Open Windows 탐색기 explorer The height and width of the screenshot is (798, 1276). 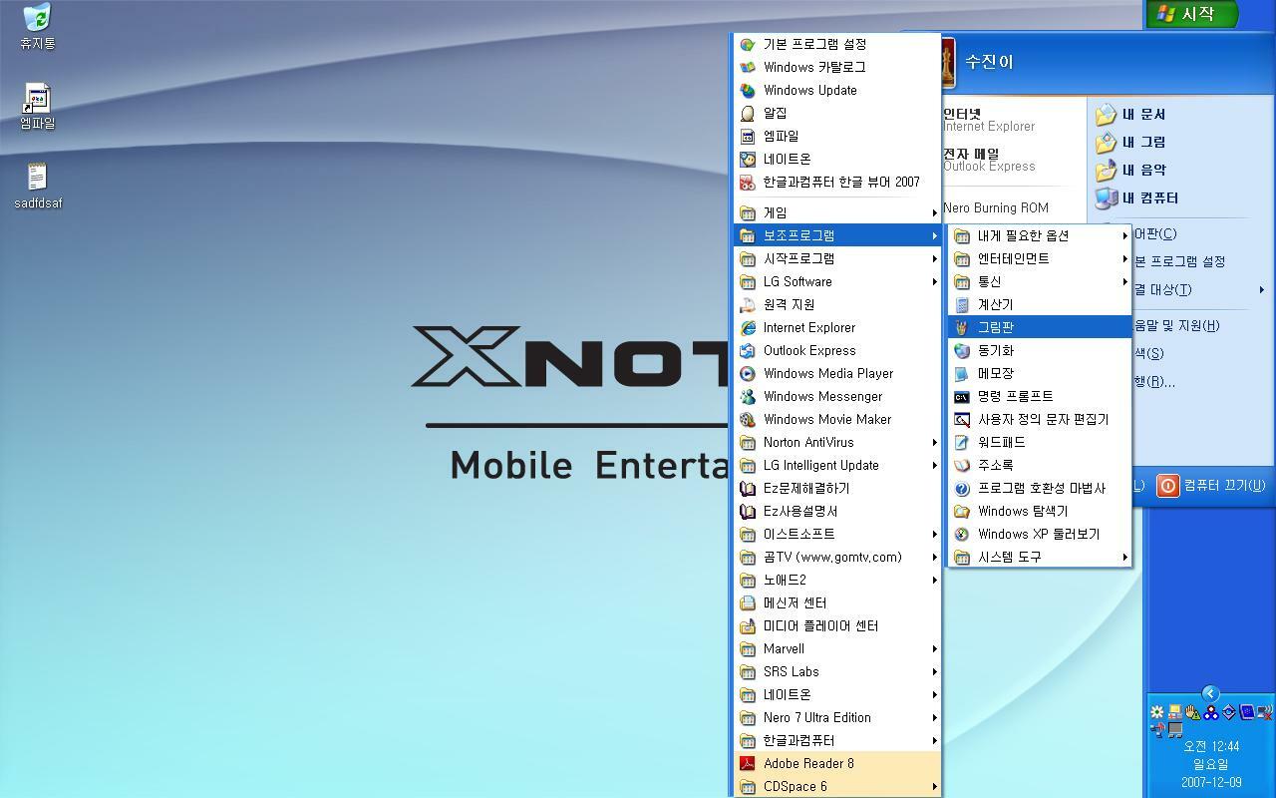tap(1040, 511)
